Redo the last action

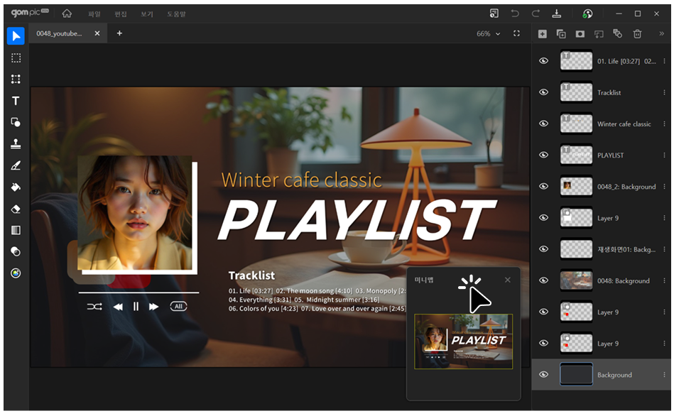click(536, 13)
